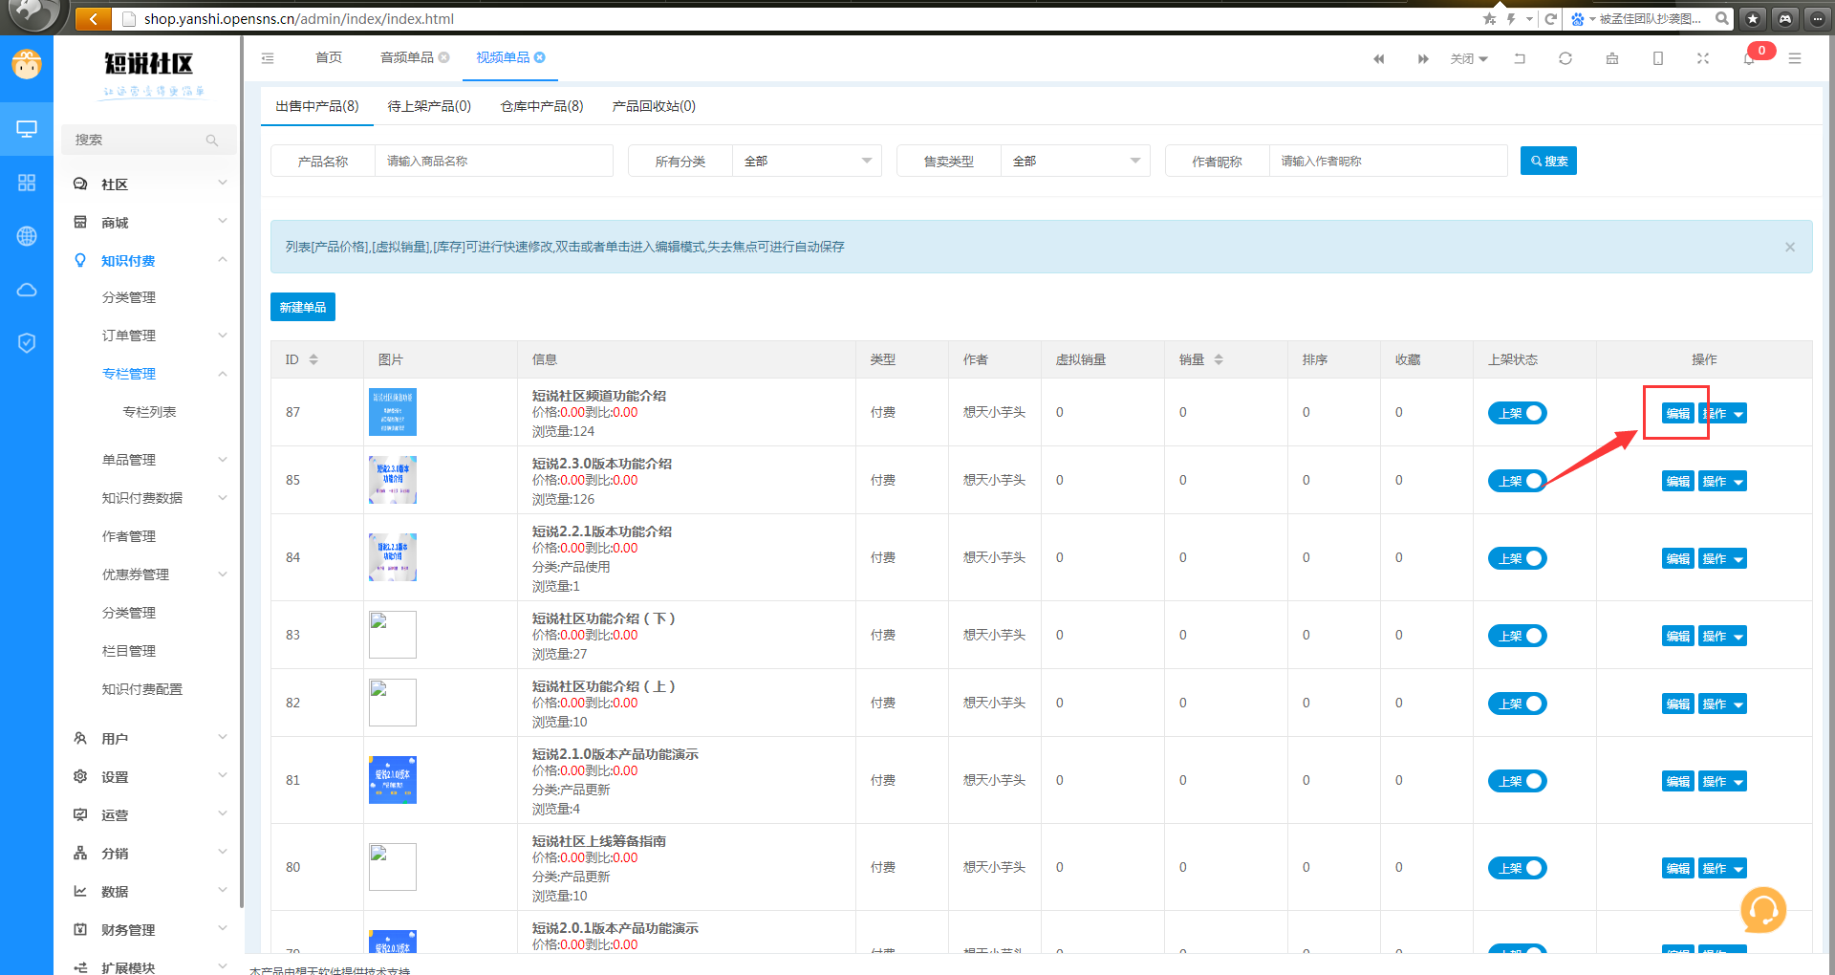
Task: Click the refresh page icon
Action: [1565, 58]
